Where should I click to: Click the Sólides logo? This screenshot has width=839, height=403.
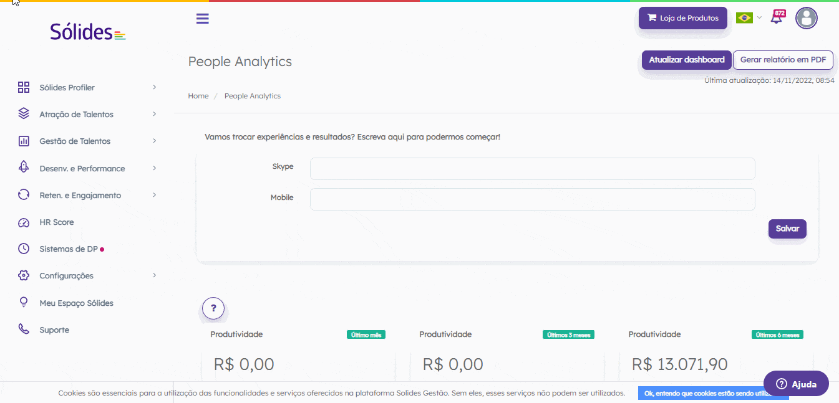pos(88,31)
